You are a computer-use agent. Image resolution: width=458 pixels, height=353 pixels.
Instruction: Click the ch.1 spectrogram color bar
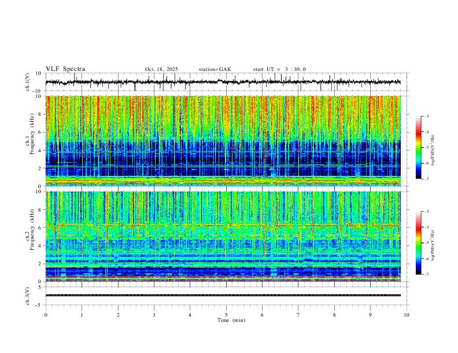pyautogui.click(x=419, y=148)
